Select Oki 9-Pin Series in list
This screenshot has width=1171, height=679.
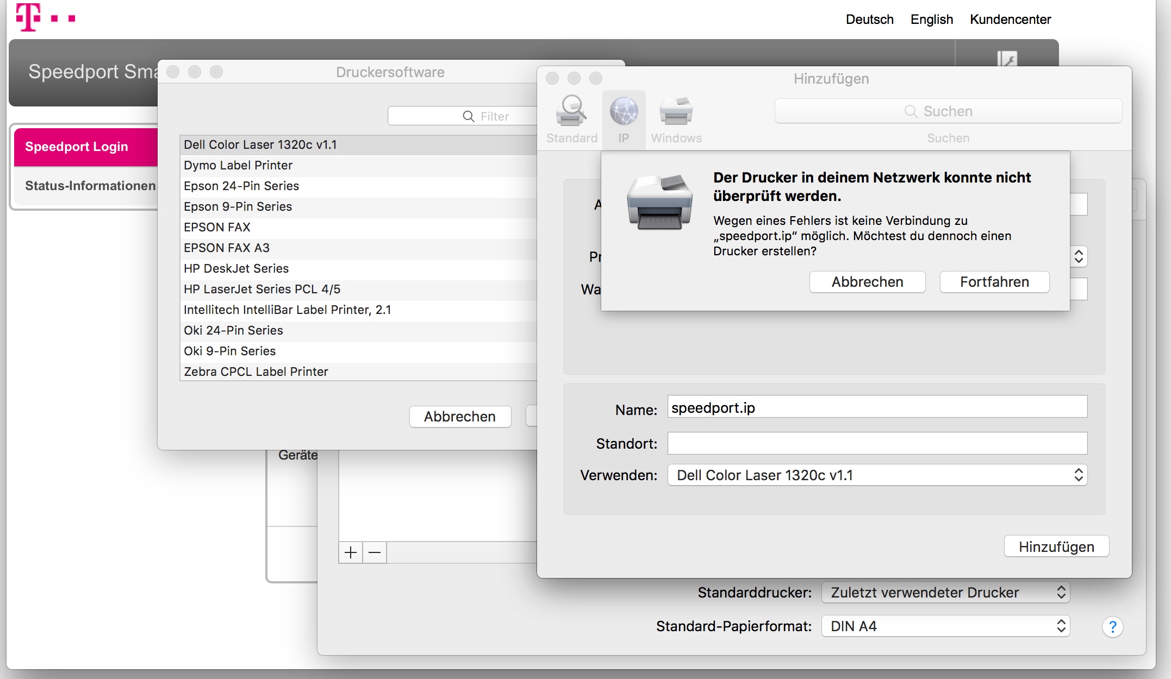point(358,351)
